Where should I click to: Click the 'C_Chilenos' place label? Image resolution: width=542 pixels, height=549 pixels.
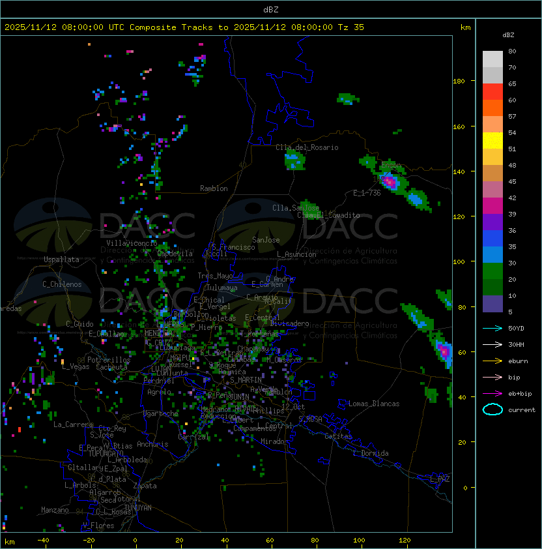pyautogui.click(x=62, y=284)
